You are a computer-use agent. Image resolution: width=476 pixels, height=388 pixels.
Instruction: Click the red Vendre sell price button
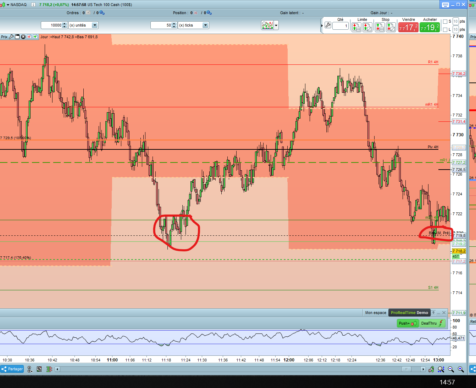click(x=408, y=27)
